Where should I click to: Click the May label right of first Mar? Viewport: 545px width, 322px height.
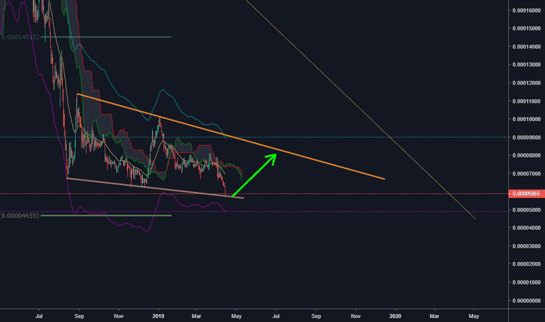236,316
